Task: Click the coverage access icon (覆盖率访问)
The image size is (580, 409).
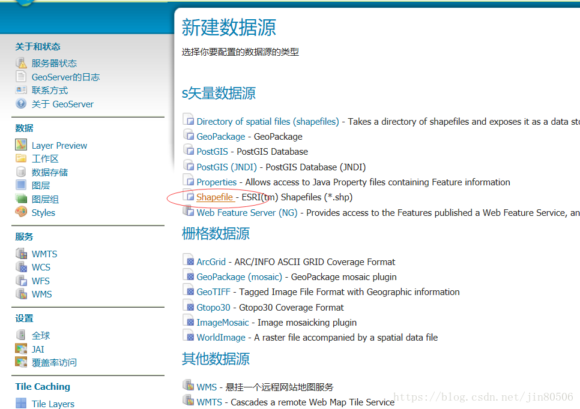Action: (21, 362)
